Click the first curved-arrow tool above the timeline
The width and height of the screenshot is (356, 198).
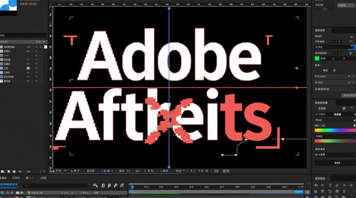pyautogui.click(x=95, y=186)
